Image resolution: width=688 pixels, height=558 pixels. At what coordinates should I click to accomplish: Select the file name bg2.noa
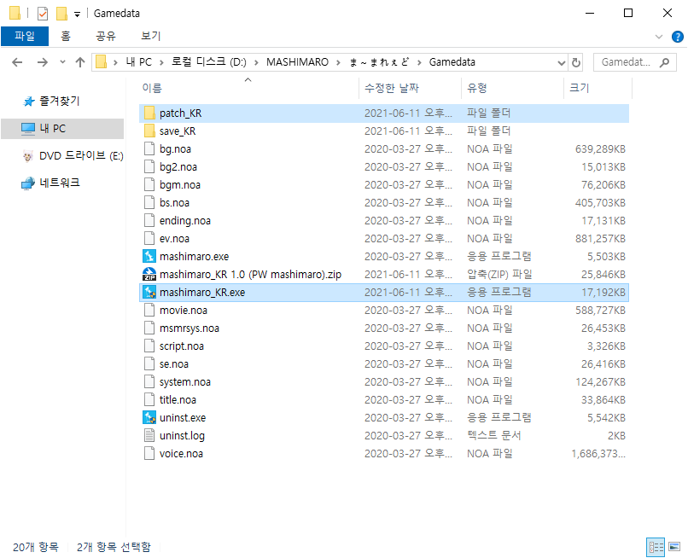[178, 167]
